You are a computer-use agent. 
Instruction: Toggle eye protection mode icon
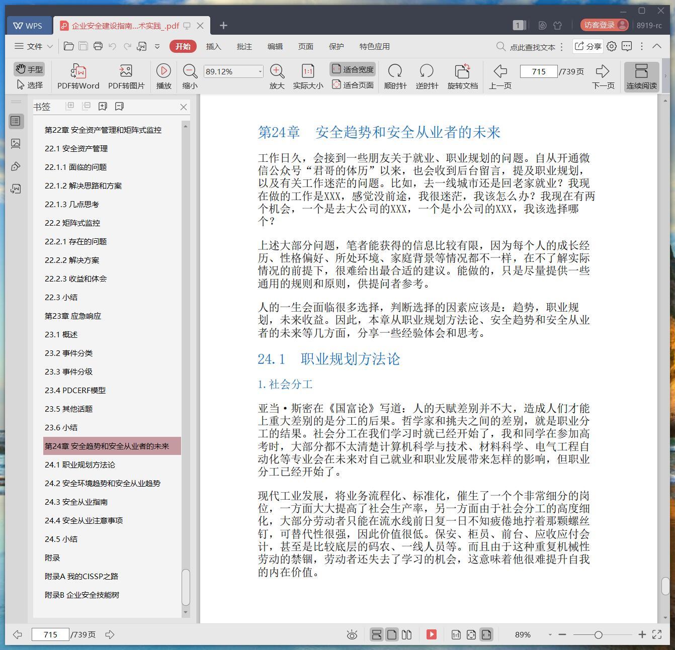[x=352, y=635]
